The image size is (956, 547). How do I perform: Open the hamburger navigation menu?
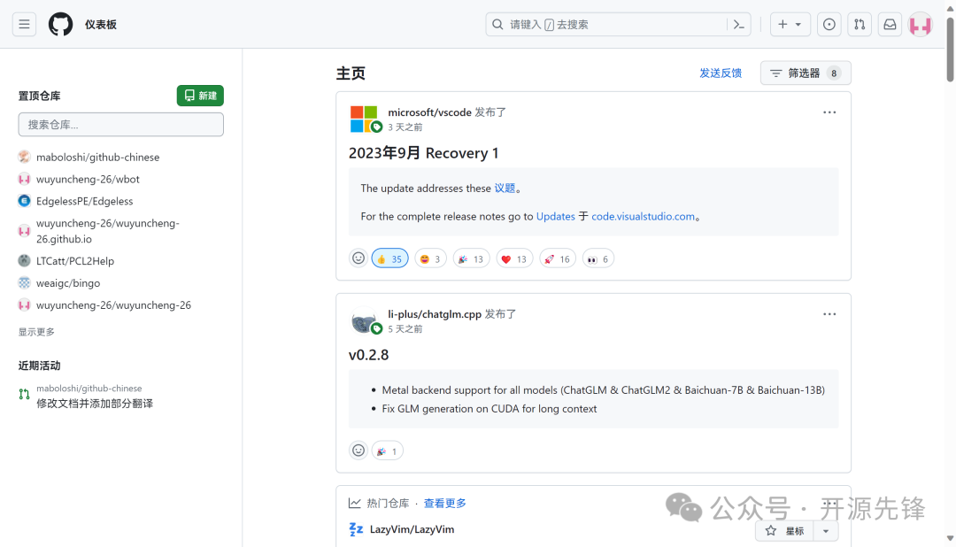tap(24, 25)
